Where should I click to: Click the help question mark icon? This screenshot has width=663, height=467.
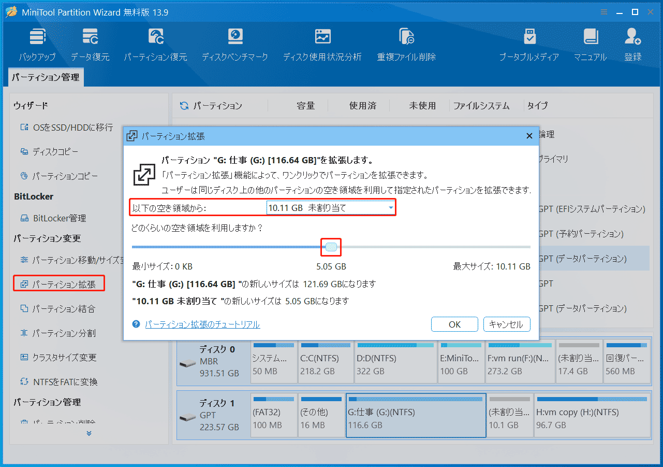[x=136, y=324]
